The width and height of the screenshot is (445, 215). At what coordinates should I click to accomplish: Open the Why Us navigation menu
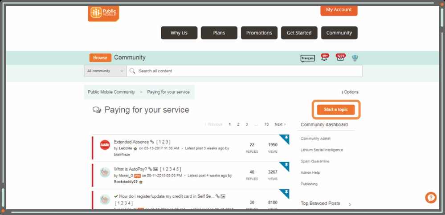click(x=179, y=33)
